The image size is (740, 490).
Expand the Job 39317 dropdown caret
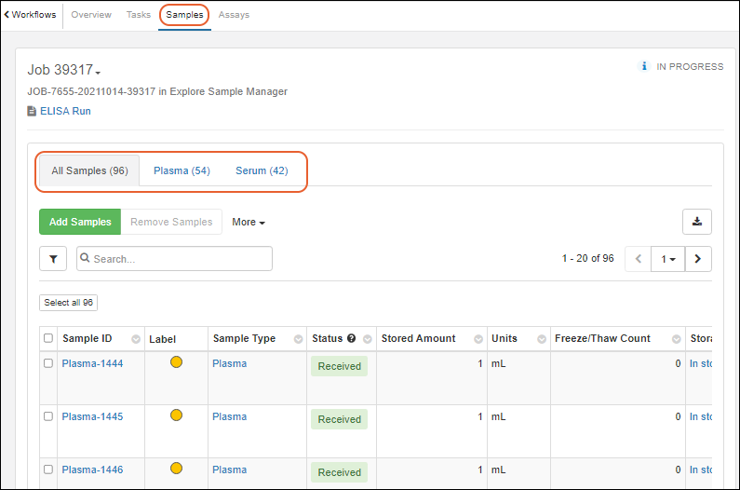98,73
